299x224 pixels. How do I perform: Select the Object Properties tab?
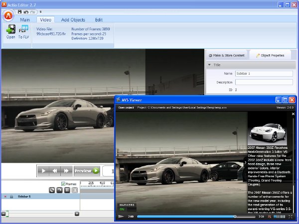pos(270,55)
